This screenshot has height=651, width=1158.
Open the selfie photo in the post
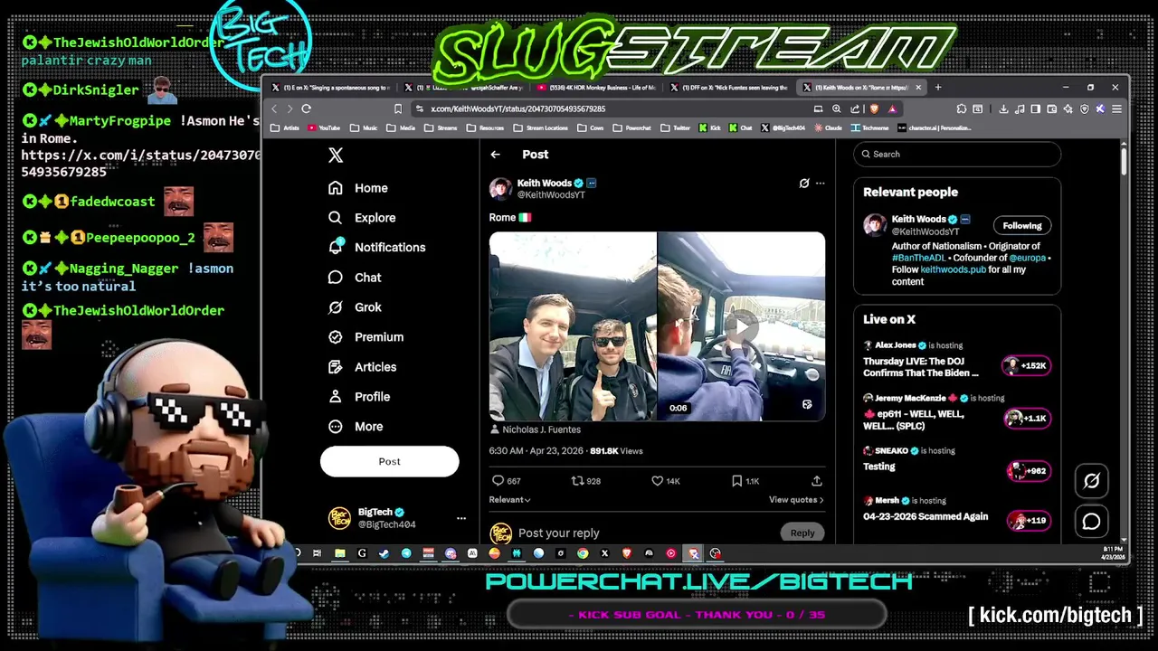[573, 326]
